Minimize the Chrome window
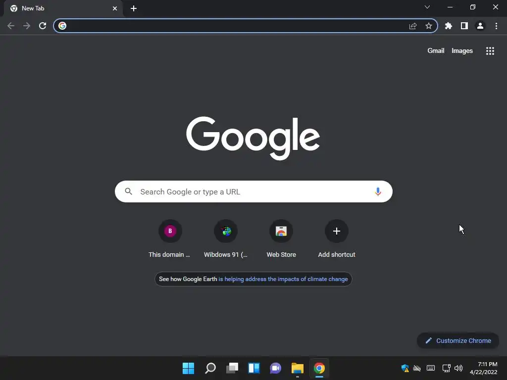 450,7
